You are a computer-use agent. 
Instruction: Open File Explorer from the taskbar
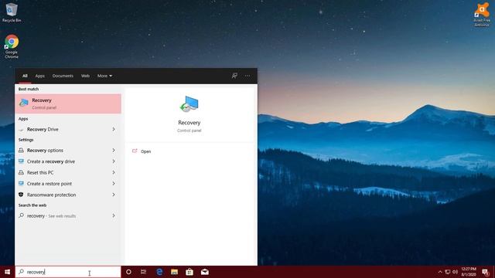click(x=174, y=272)
